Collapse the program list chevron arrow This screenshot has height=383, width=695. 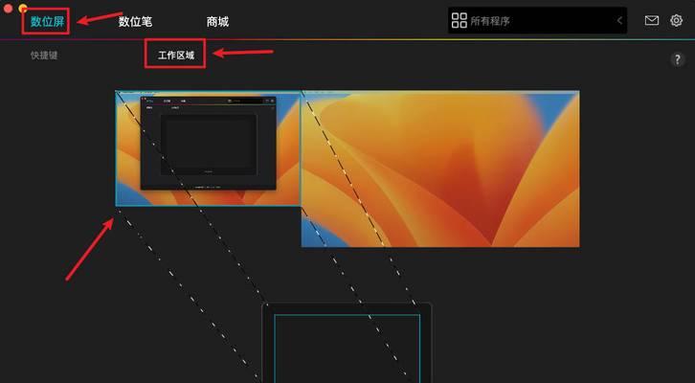(x=619, y=20)
